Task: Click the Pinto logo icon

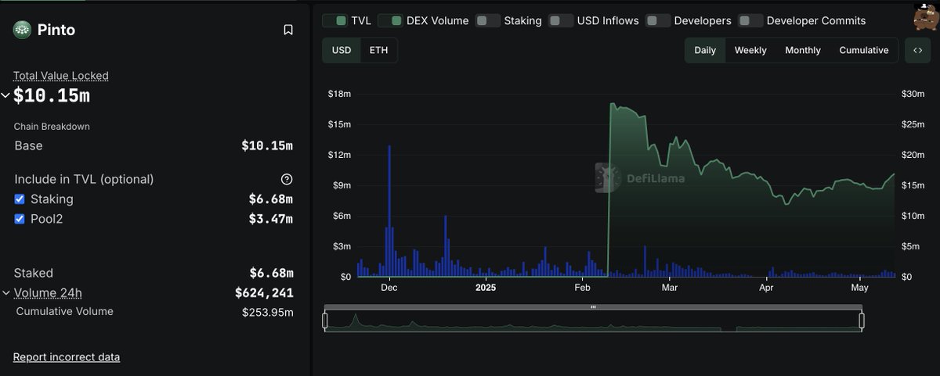Action: (21, 30)
